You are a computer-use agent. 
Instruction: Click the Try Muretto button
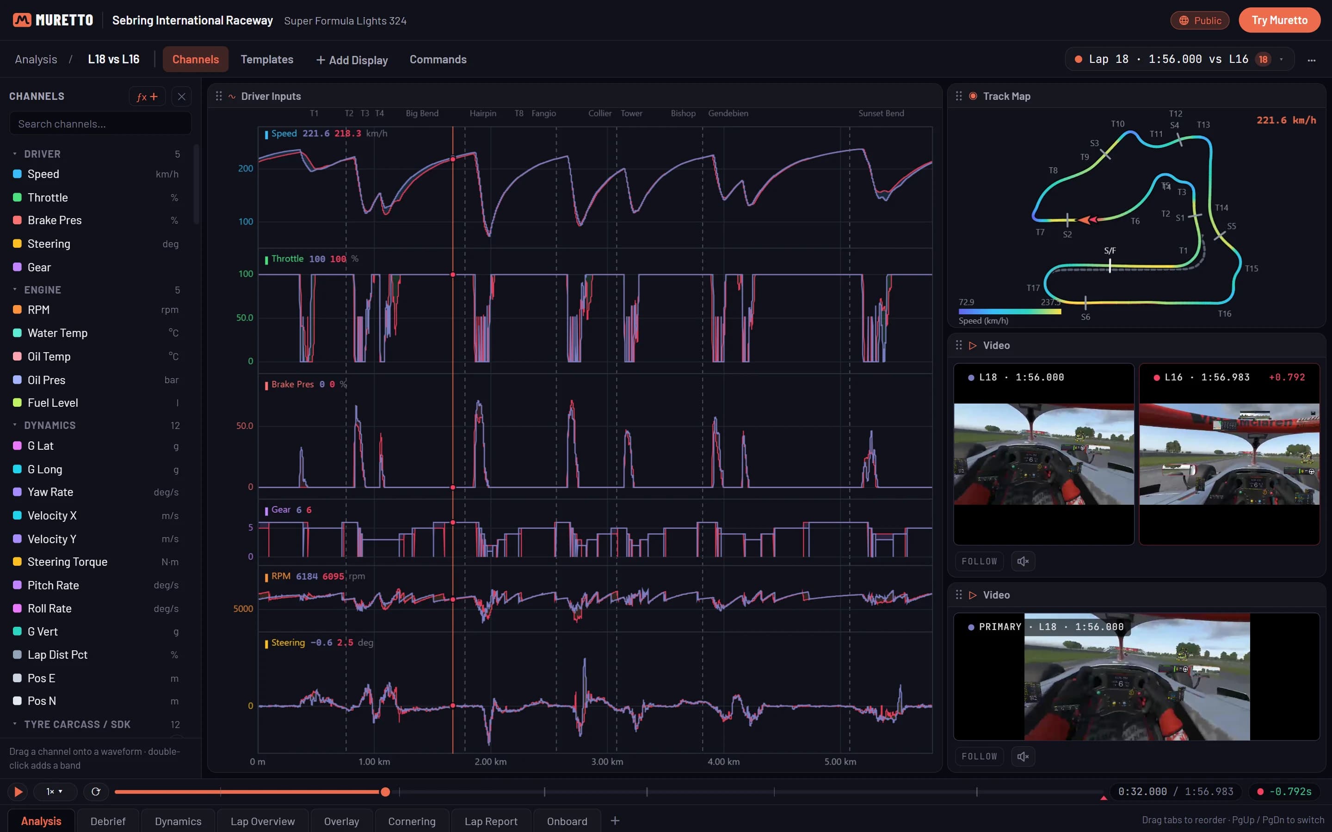1279,20
